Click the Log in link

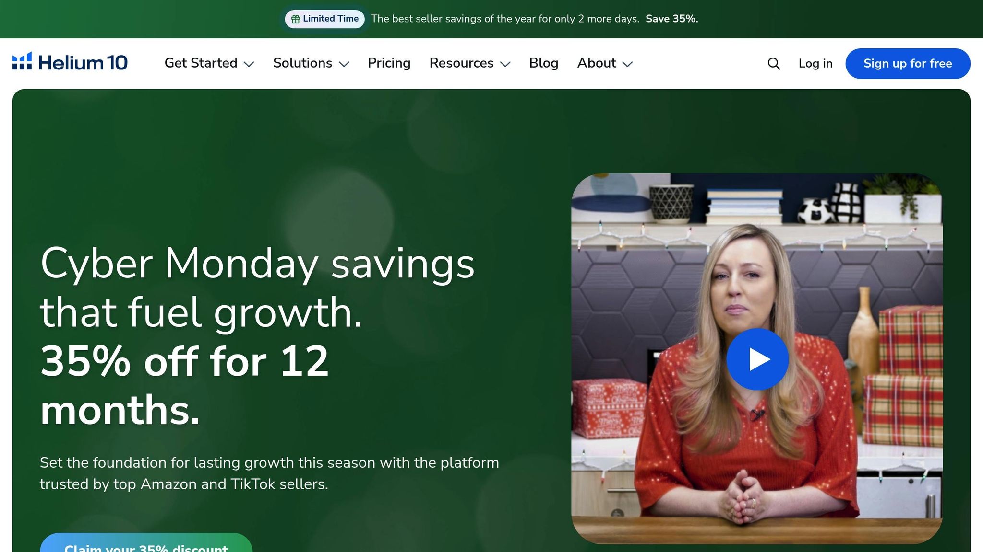815,64
